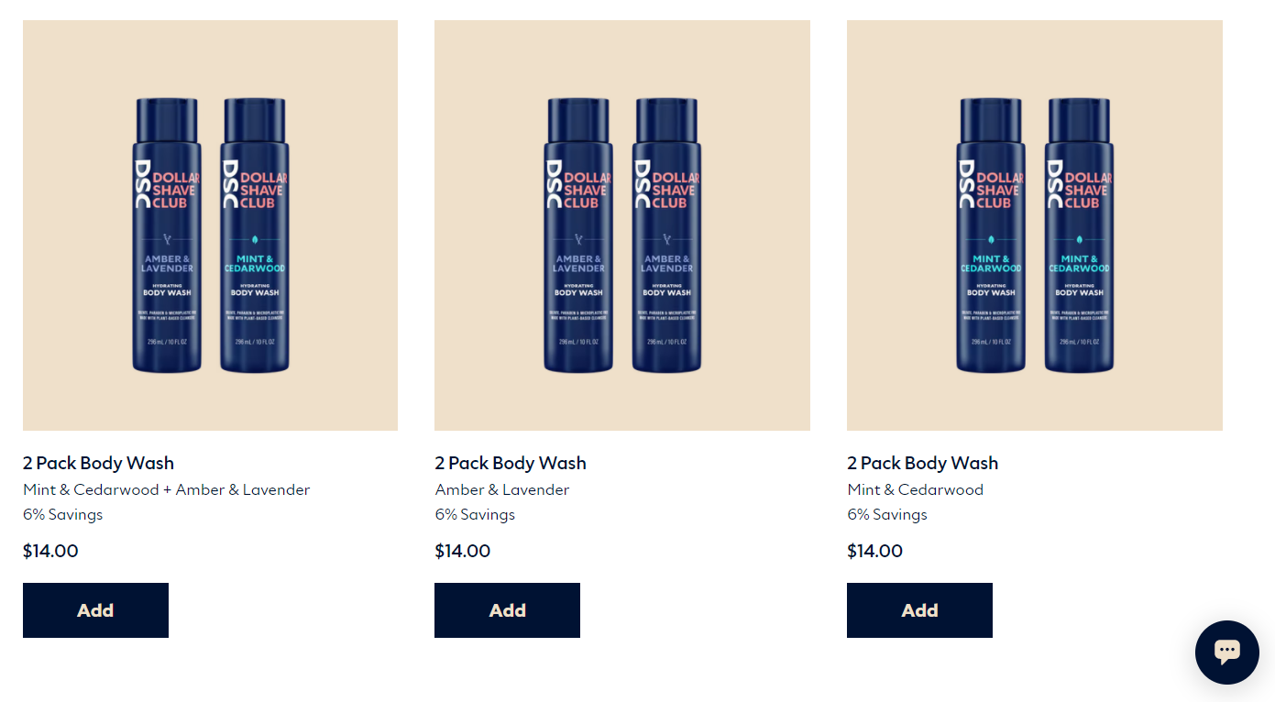Click 6% Savings under the mixed scent pack

(x=63, y=514)
